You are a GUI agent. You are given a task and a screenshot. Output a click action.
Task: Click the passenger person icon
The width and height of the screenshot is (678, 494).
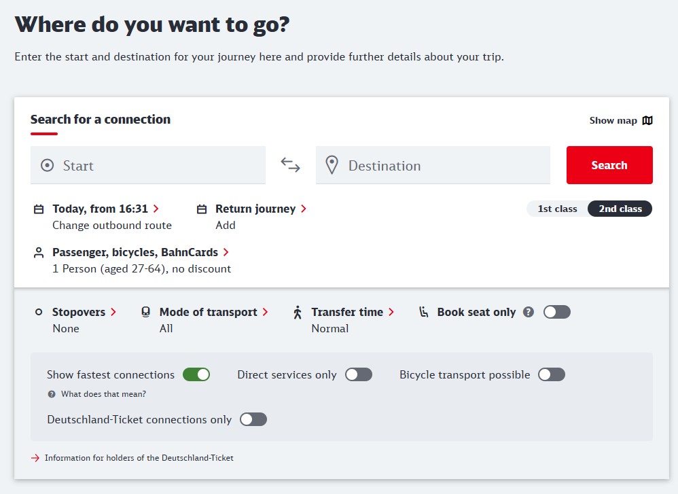39,253
